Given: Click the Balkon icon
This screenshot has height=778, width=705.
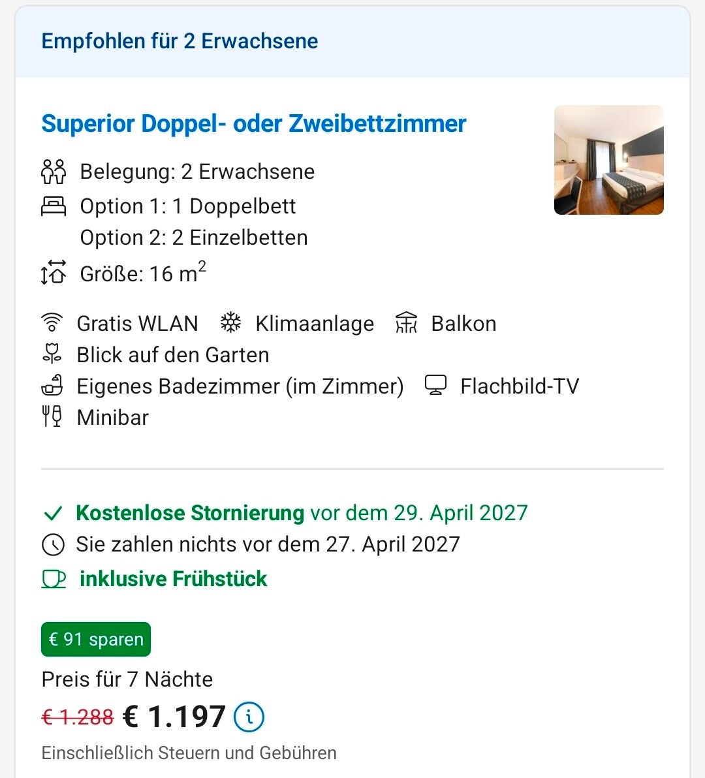Looking at the screenshot, I should [x=406, y=322].
